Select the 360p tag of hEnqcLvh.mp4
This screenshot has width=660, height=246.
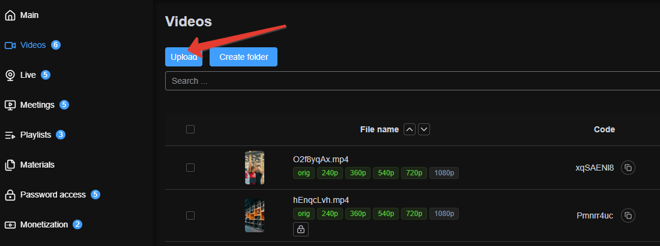point(358,214)
